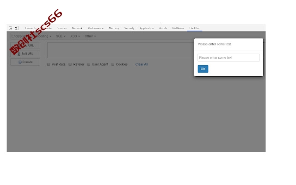The image size is (296, 185).
Task: Enable the Cookies checkbox
Action: click(113, 64)
